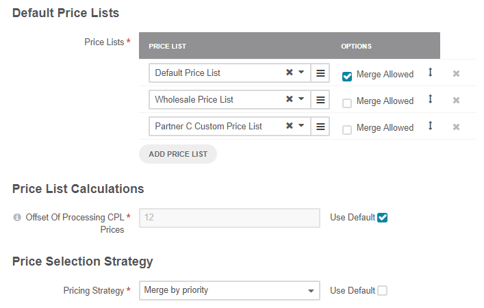Viewport: 484px width, 308px height.
Task: Open hamburger menu for Partner C Custom Price List
Action: tap(320, 127)
